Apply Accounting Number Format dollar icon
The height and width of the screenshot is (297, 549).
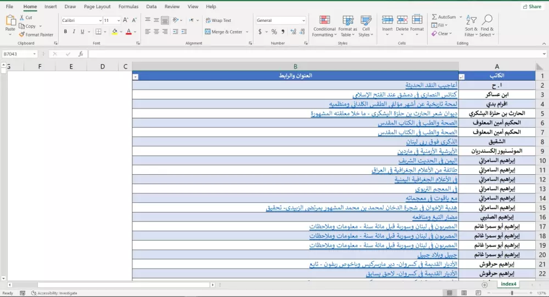click(x=260, y=32)
